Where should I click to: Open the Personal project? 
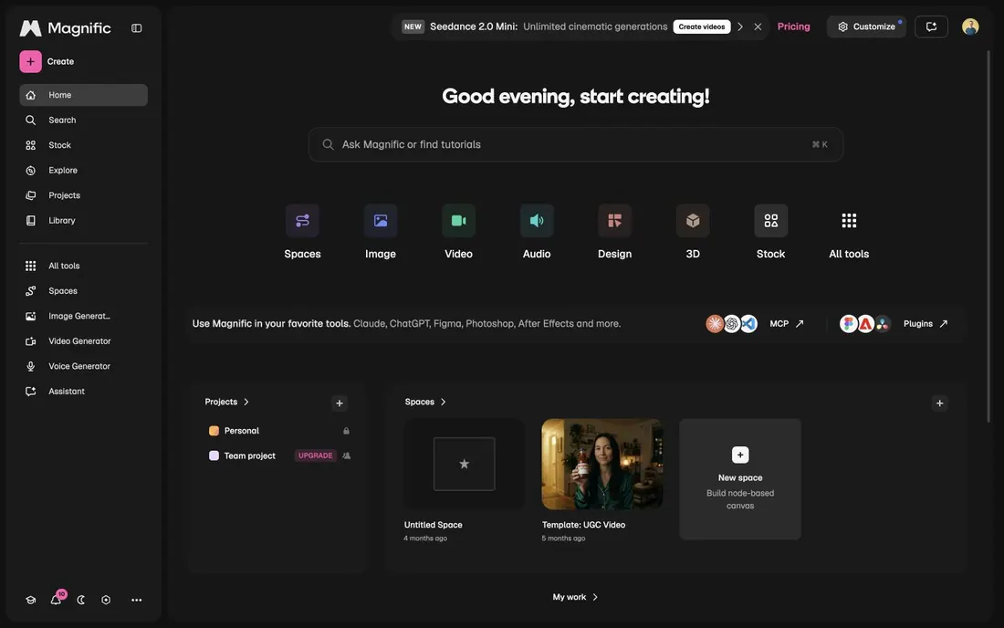tap(278, 431)
